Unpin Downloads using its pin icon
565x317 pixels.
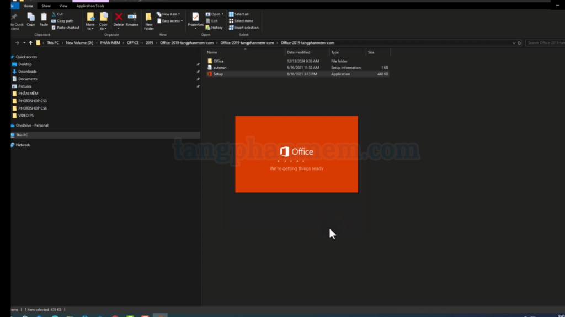click(198, 72)
